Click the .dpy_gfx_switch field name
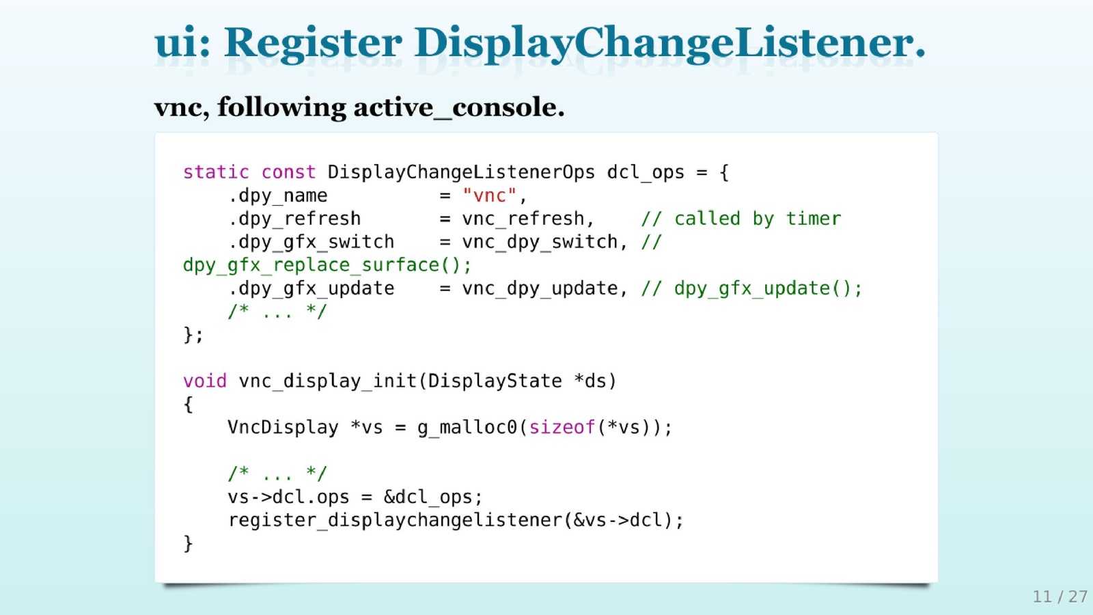 [311, 242]
